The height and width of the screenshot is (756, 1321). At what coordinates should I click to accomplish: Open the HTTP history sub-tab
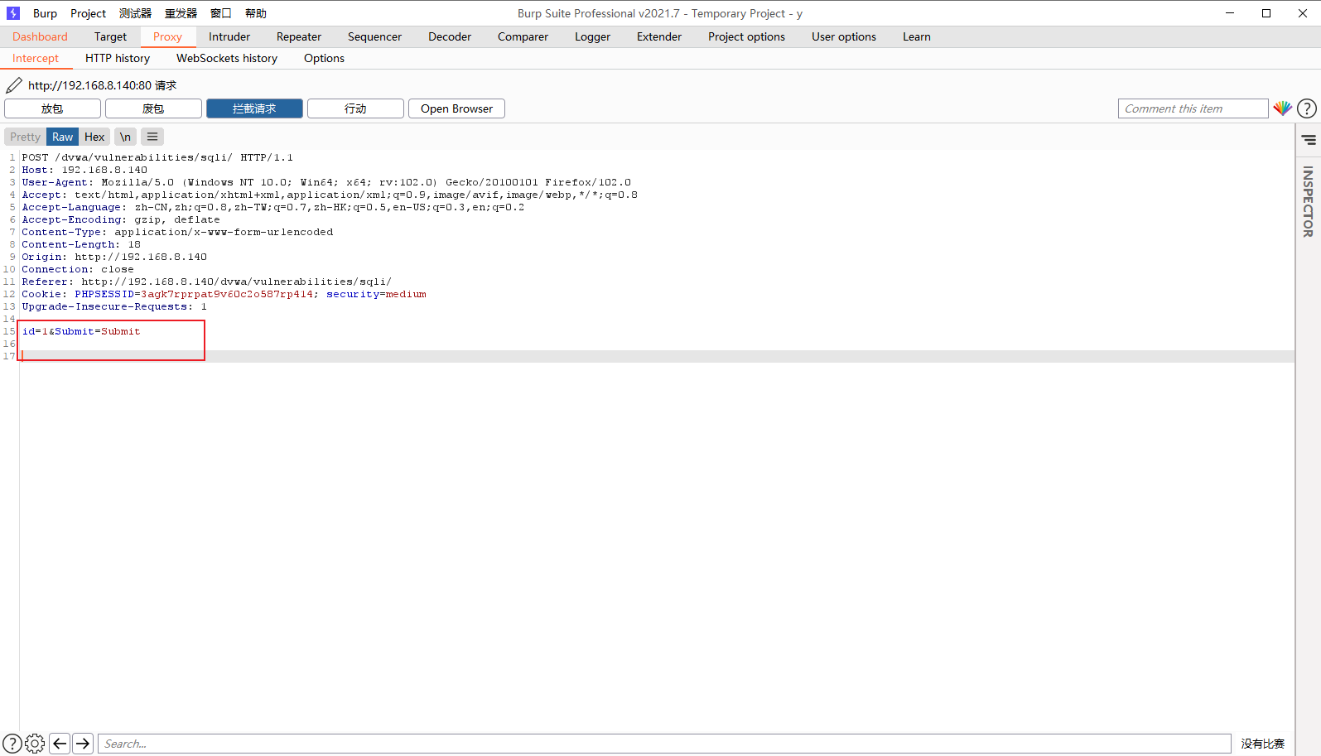118,58
